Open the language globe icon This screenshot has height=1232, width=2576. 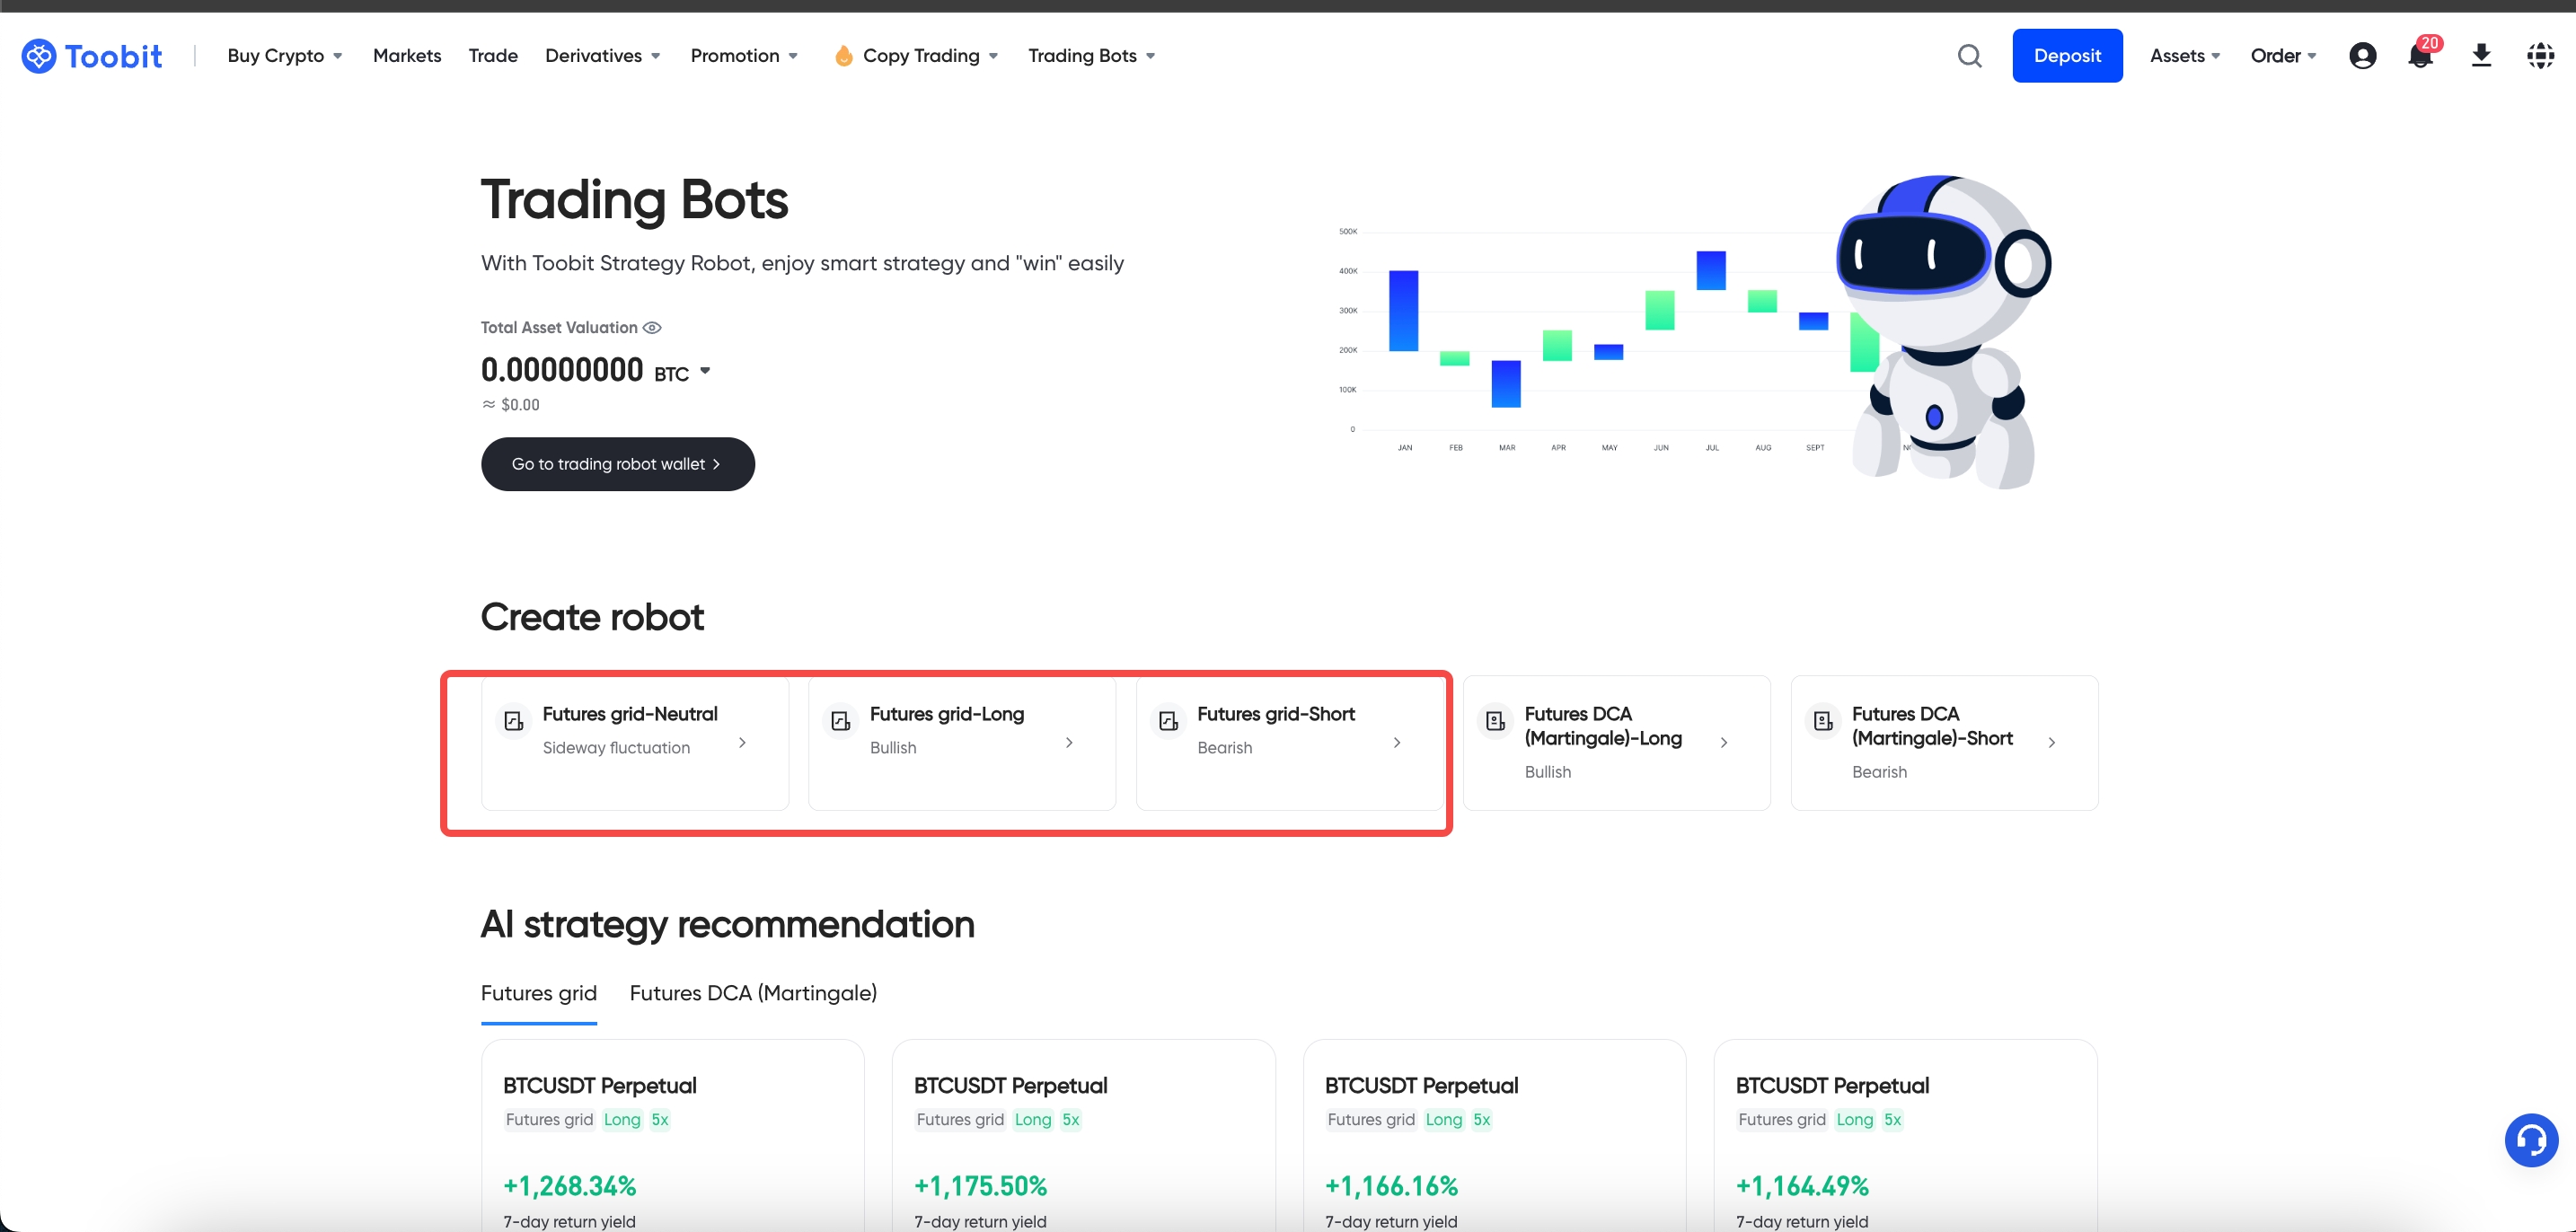[x=2540, y=56]
